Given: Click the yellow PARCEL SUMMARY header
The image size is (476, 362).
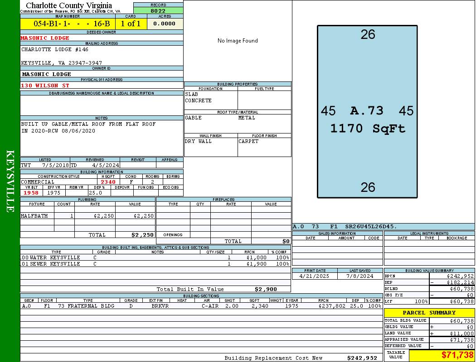Looking at the screenshot, I should tap(429, 313).
